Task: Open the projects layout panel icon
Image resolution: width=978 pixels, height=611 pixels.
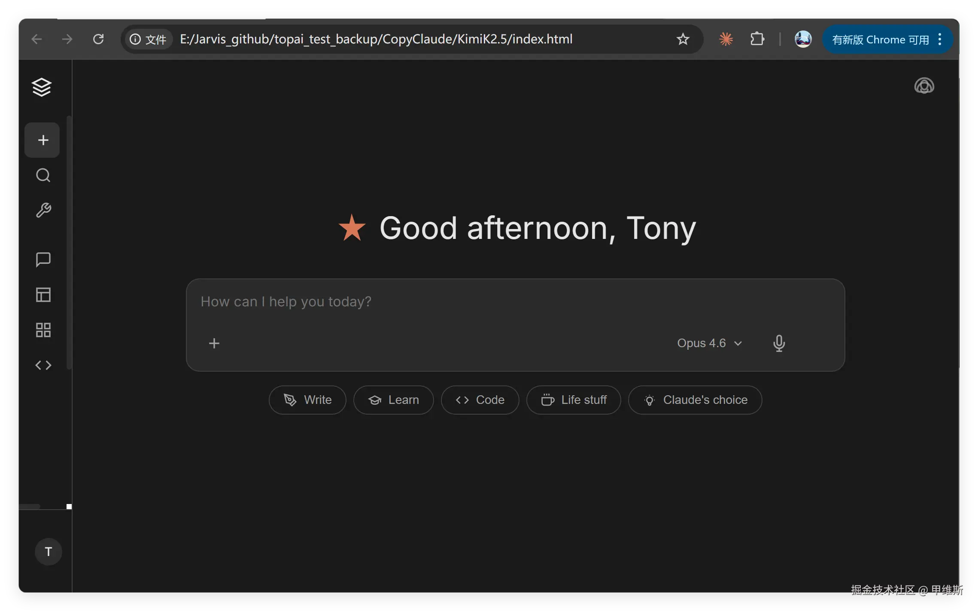Action: tap(43, 295)
